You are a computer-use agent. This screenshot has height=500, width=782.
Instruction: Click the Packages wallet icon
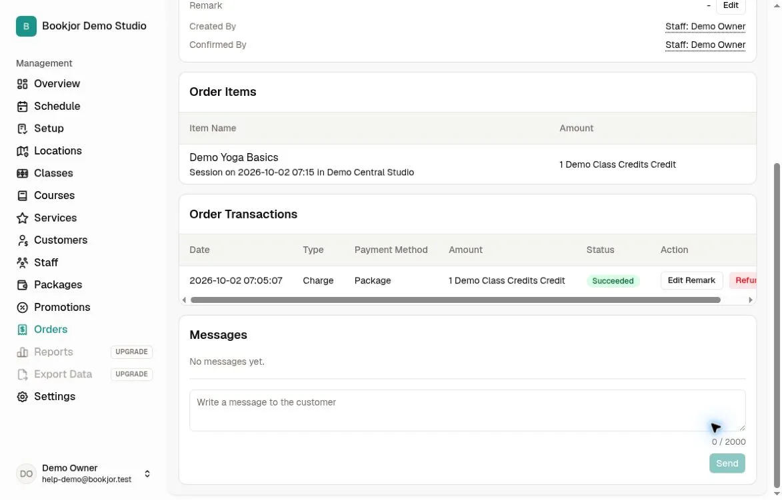pyautogui.click(x=23, y=286)
